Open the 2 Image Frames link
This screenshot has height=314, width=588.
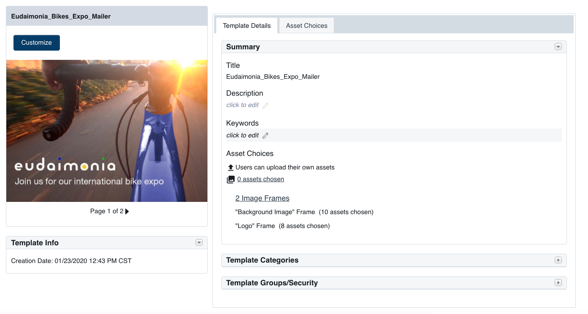(262, 198)
